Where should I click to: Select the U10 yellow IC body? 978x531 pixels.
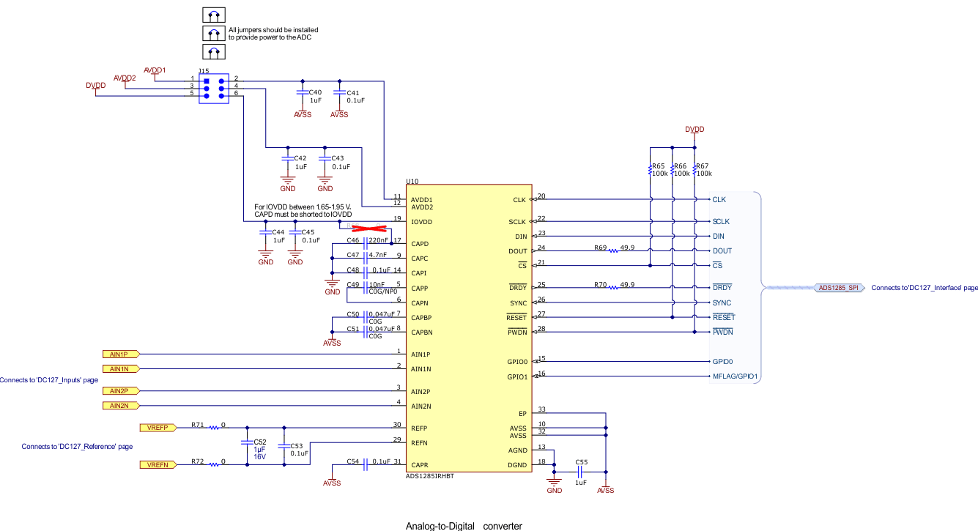pyautogui.click(x=469, y=328)
